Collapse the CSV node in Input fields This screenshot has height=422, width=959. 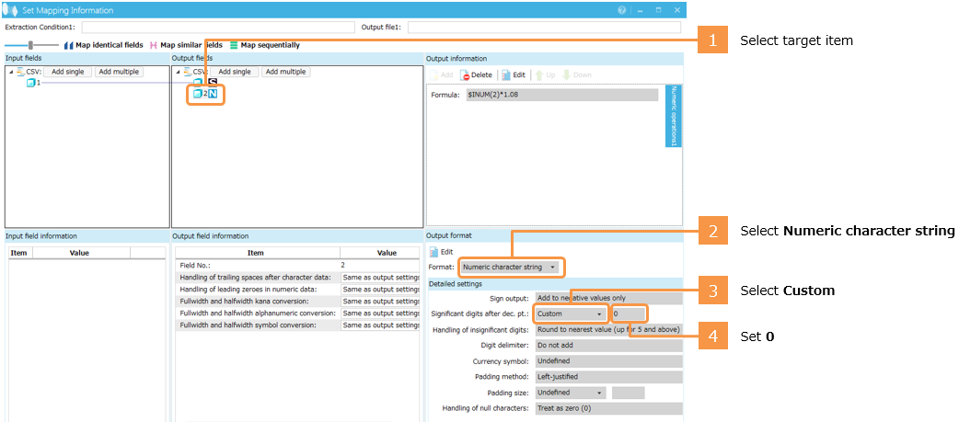click(10, 72)
